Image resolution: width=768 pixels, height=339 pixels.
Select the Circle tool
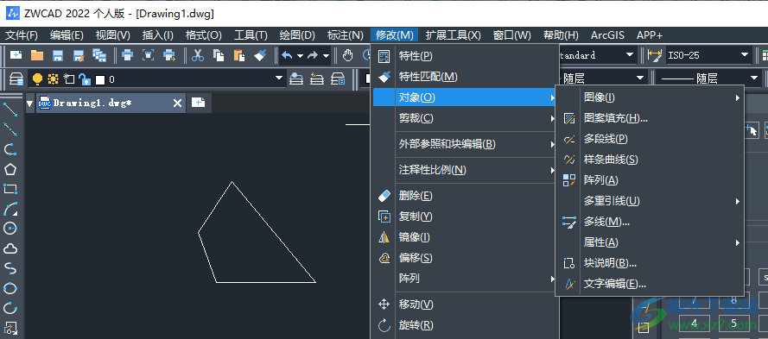click(x=10, y=229)
